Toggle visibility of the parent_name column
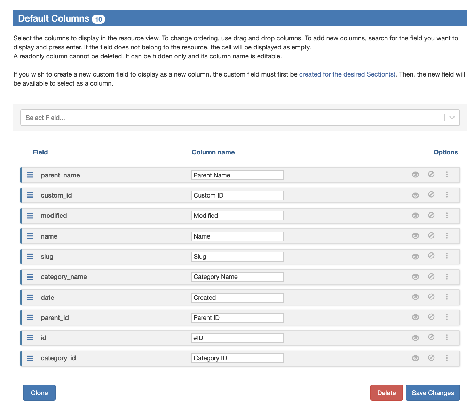Screen dimensions: 474x418 click(x=415, y=175)
